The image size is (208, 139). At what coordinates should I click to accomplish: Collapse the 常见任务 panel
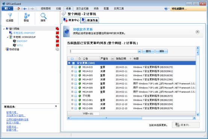[56, 106]
